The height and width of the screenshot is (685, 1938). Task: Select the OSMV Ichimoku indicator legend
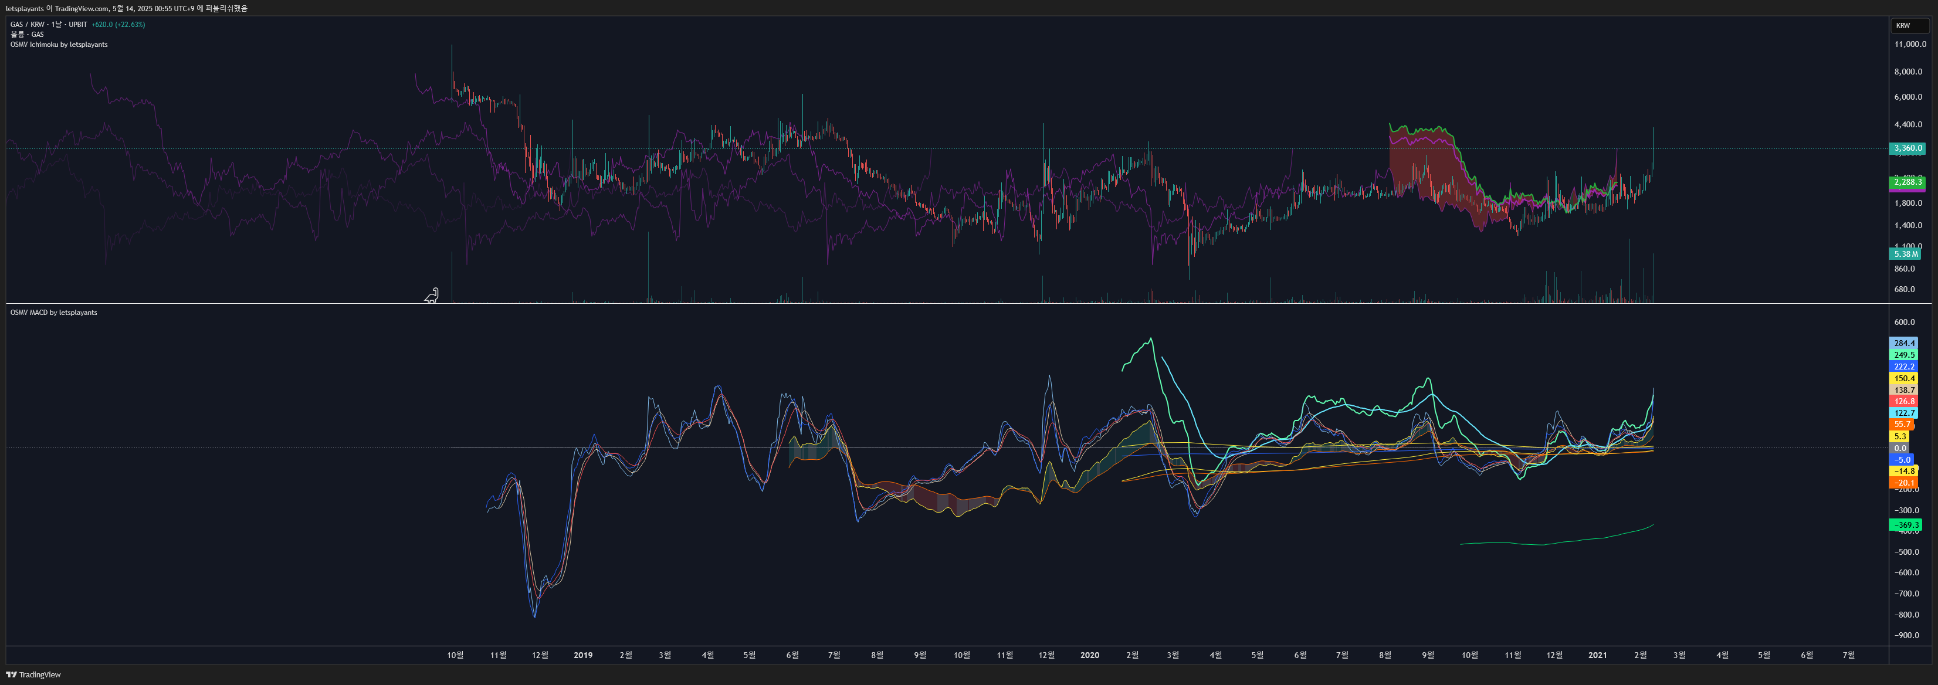pyautogui.click(x=59, y=45)
